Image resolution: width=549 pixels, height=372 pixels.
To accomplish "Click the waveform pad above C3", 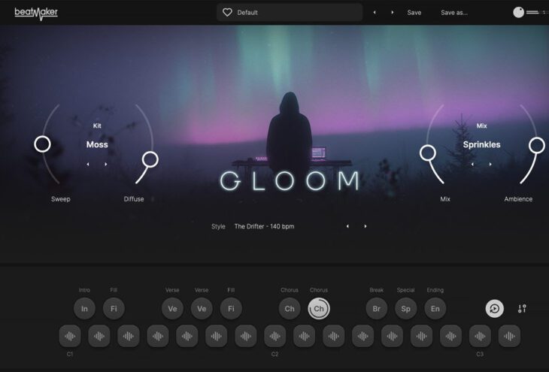I will 480,336.
